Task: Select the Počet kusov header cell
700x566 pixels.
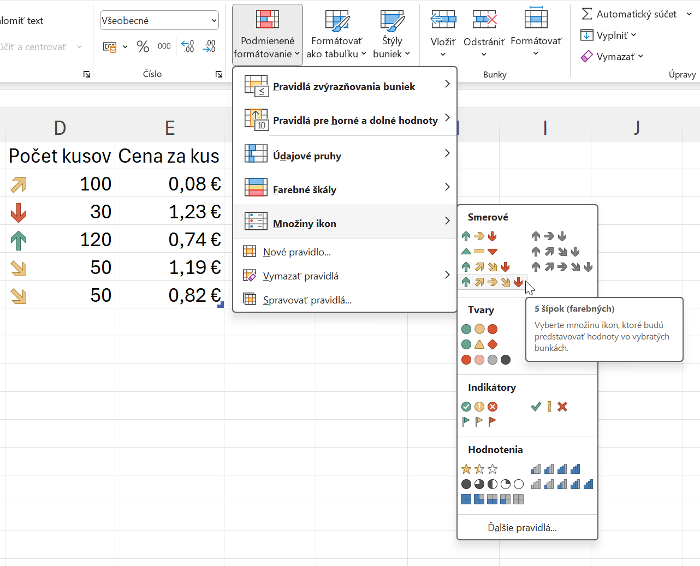Action: click(x=60, y=156)
